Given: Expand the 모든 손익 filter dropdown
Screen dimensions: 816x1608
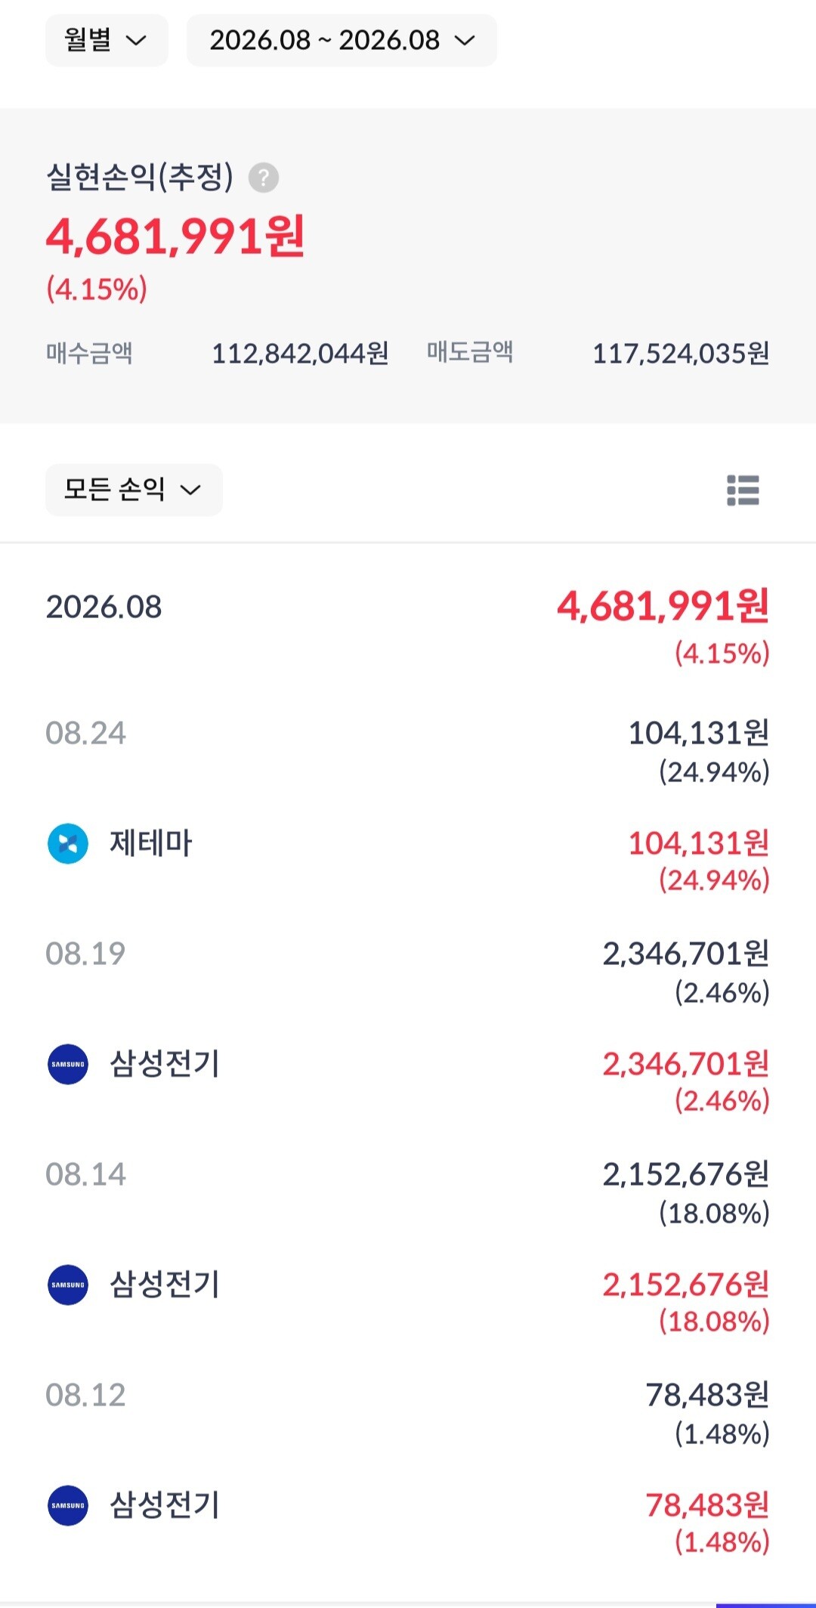Looking at the screenshot, I should coord(134,490).
